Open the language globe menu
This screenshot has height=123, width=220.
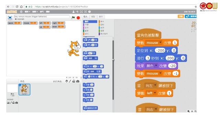coord(21,12)
